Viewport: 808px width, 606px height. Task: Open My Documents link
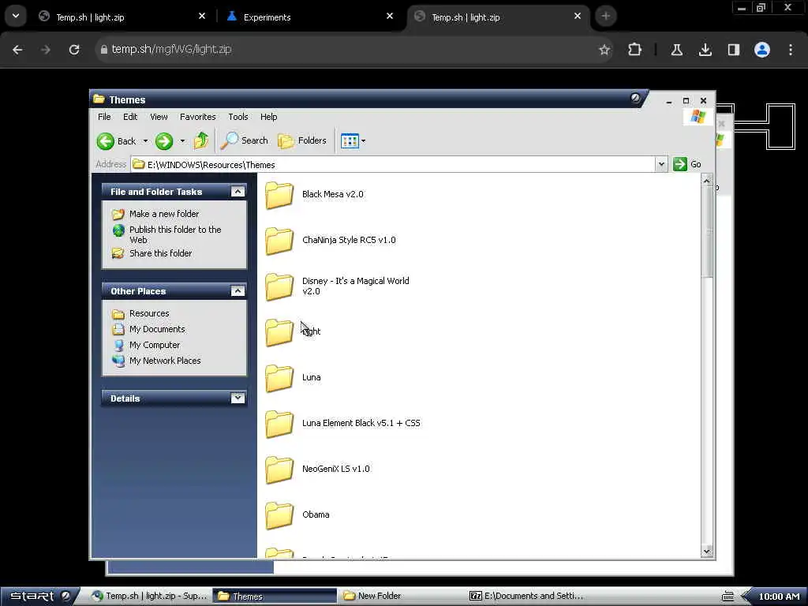click(x=157, y=329)
